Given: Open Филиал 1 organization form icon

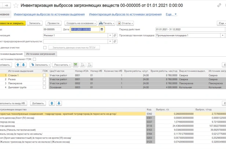Looking at the screenshot, I should tap(115, 35).
